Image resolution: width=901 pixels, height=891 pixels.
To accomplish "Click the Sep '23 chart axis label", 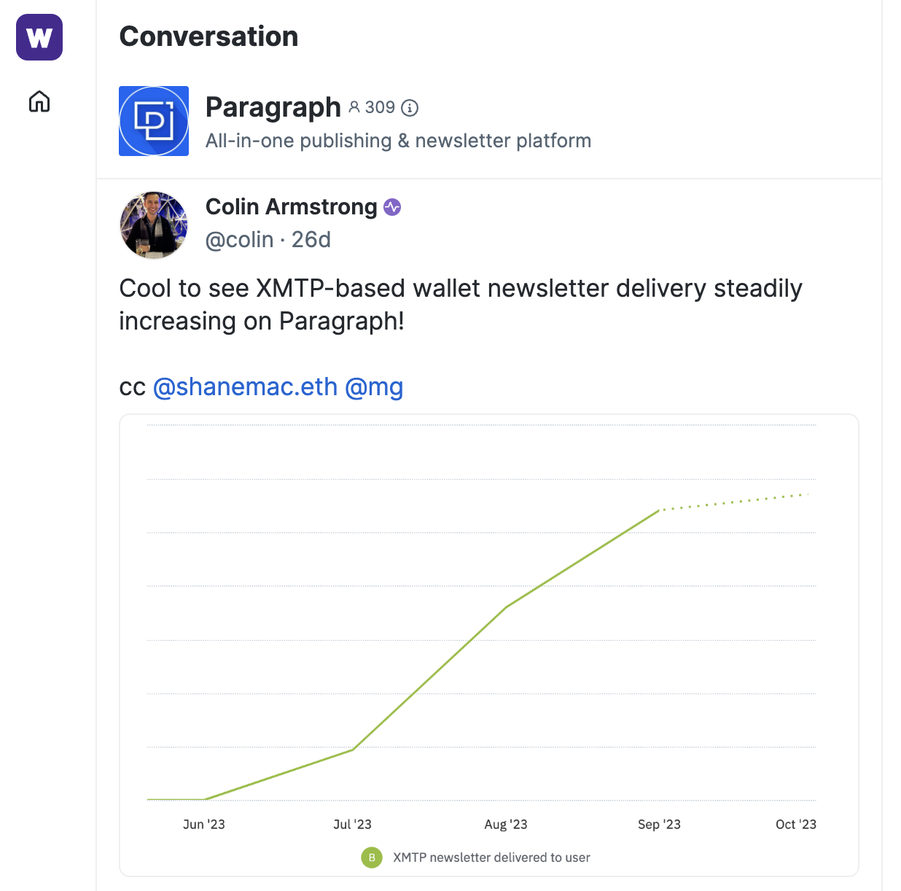I will pyautogui.click(x=659, y=825).
